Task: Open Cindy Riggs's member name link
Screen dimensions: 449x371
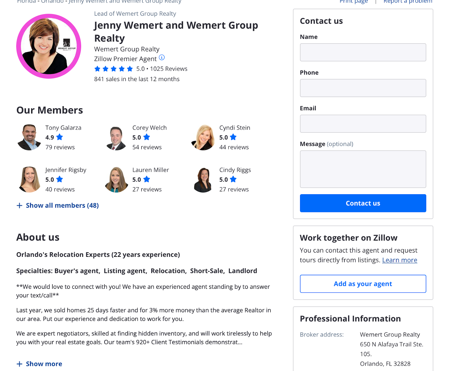Action: (x=235, y=170)
